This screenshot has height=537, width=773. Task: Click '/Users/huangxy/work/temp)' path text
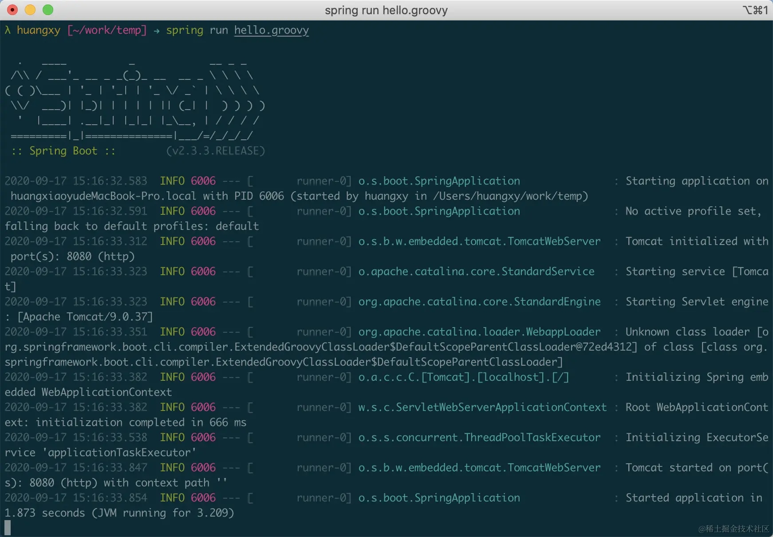pyautogui.click(x=511, y=196)
